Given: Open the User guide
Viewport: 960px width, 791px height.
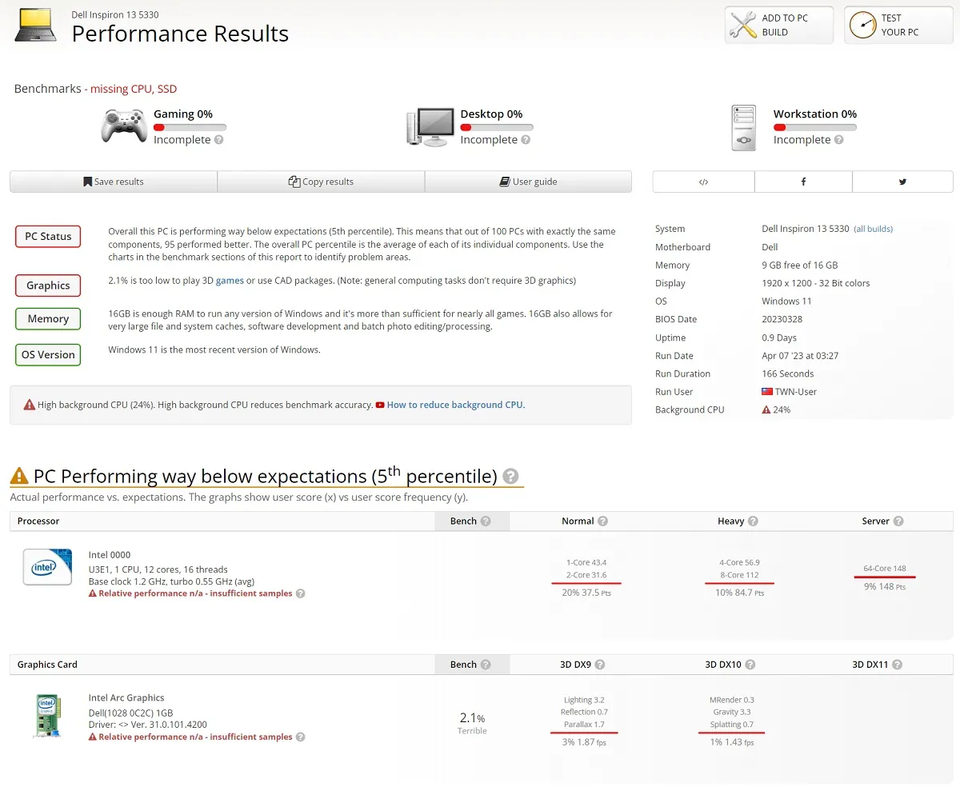Looking at the screenshot, I should pyautogui.click(x=528, y=182).
